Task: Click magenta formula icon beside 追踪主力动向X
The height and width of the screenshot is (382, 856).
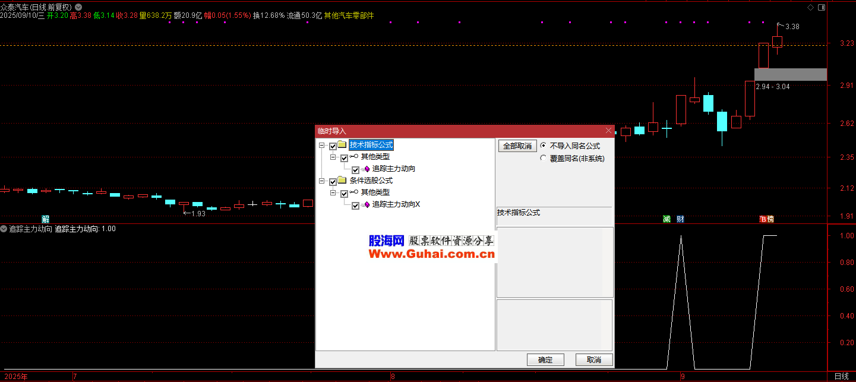Action: pyautogui.click(x=367, y=205)
